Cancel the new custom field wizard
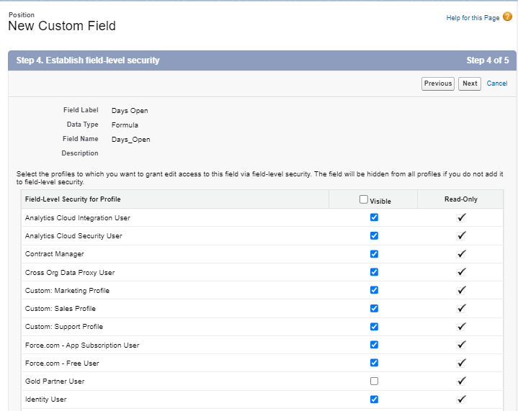This screenshot has width=518, height=411. tap(497, 83)
